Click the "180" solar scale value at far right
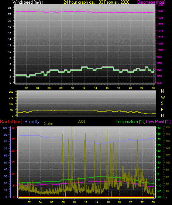This screenshot has height=205, width=172. point(168,134)
